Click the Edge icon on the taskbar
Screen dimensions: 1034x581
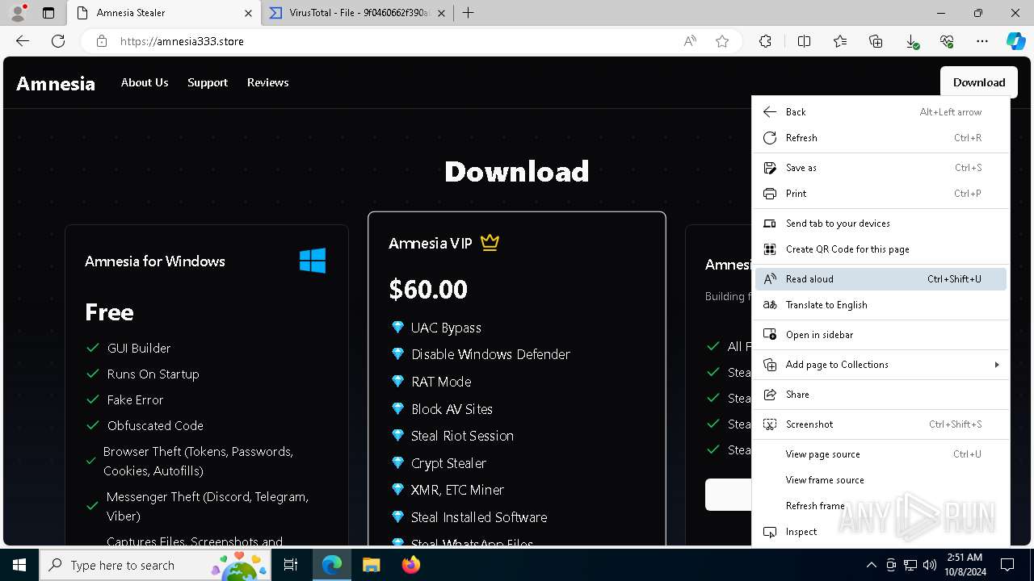[332, 565]
